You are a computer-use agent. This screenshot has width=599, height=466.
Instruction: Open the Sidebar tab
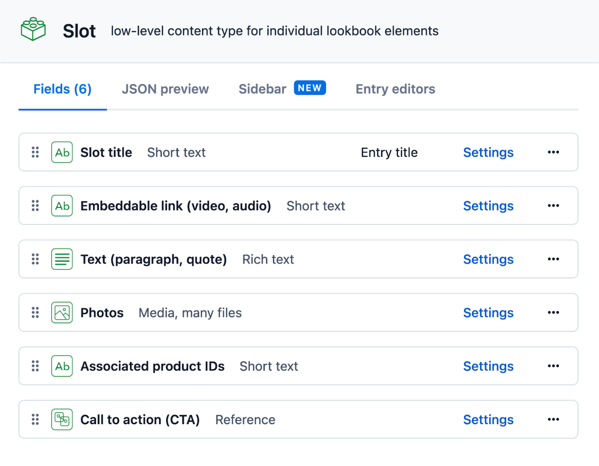[263, 89]
